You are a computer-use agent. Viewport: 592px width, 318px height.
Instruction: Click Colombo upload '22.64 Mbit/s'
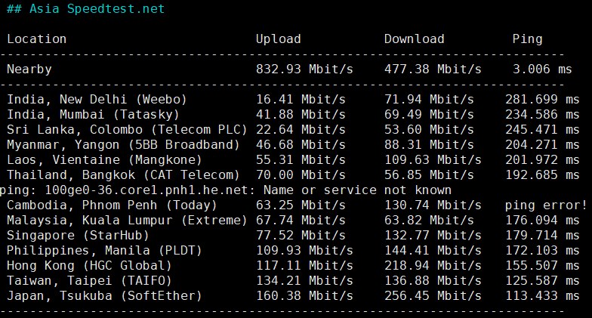[301, 130]
